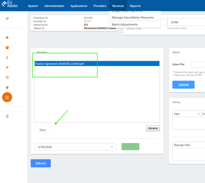
Task: Open the dollar sign payments icon
Action: 7,58
